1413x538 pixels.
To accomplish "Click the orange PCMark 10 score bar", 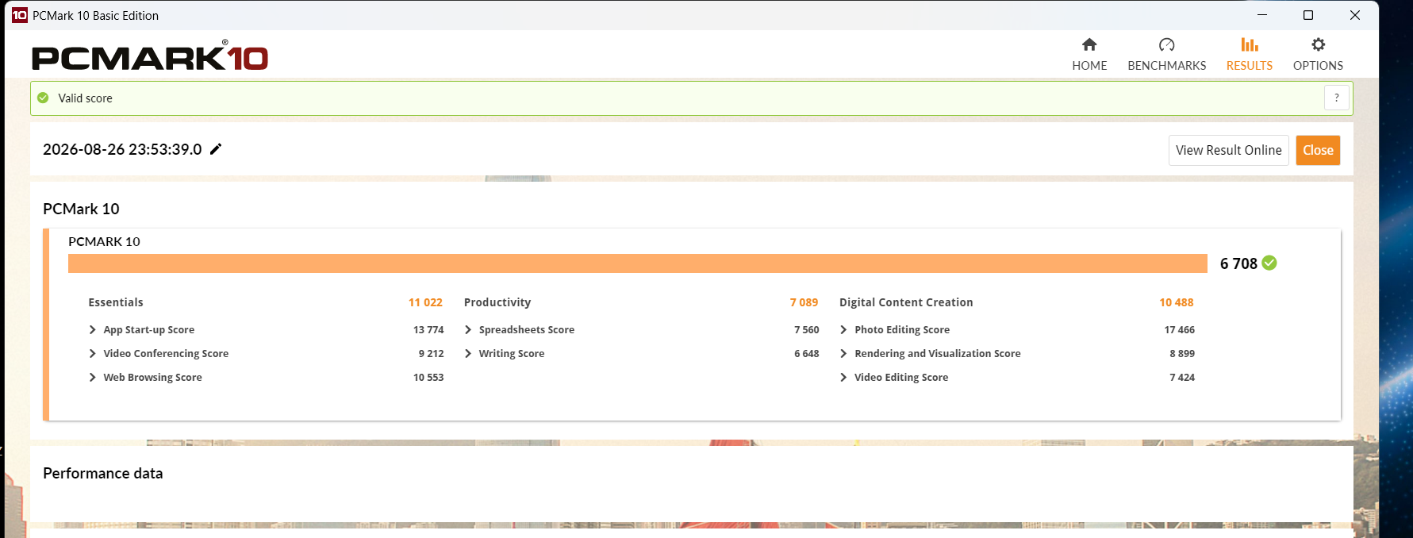I will click(x=638, y=263).
